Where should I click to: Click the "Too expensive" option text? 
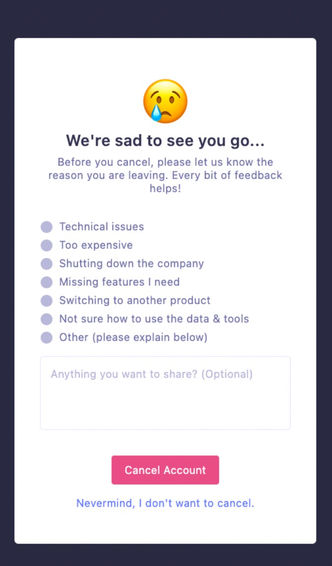coord(96,245)
